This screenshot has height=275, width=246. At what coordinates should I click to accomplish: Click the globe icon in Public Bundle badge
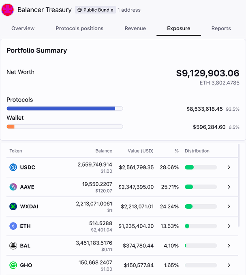click(x=79, y=10)
